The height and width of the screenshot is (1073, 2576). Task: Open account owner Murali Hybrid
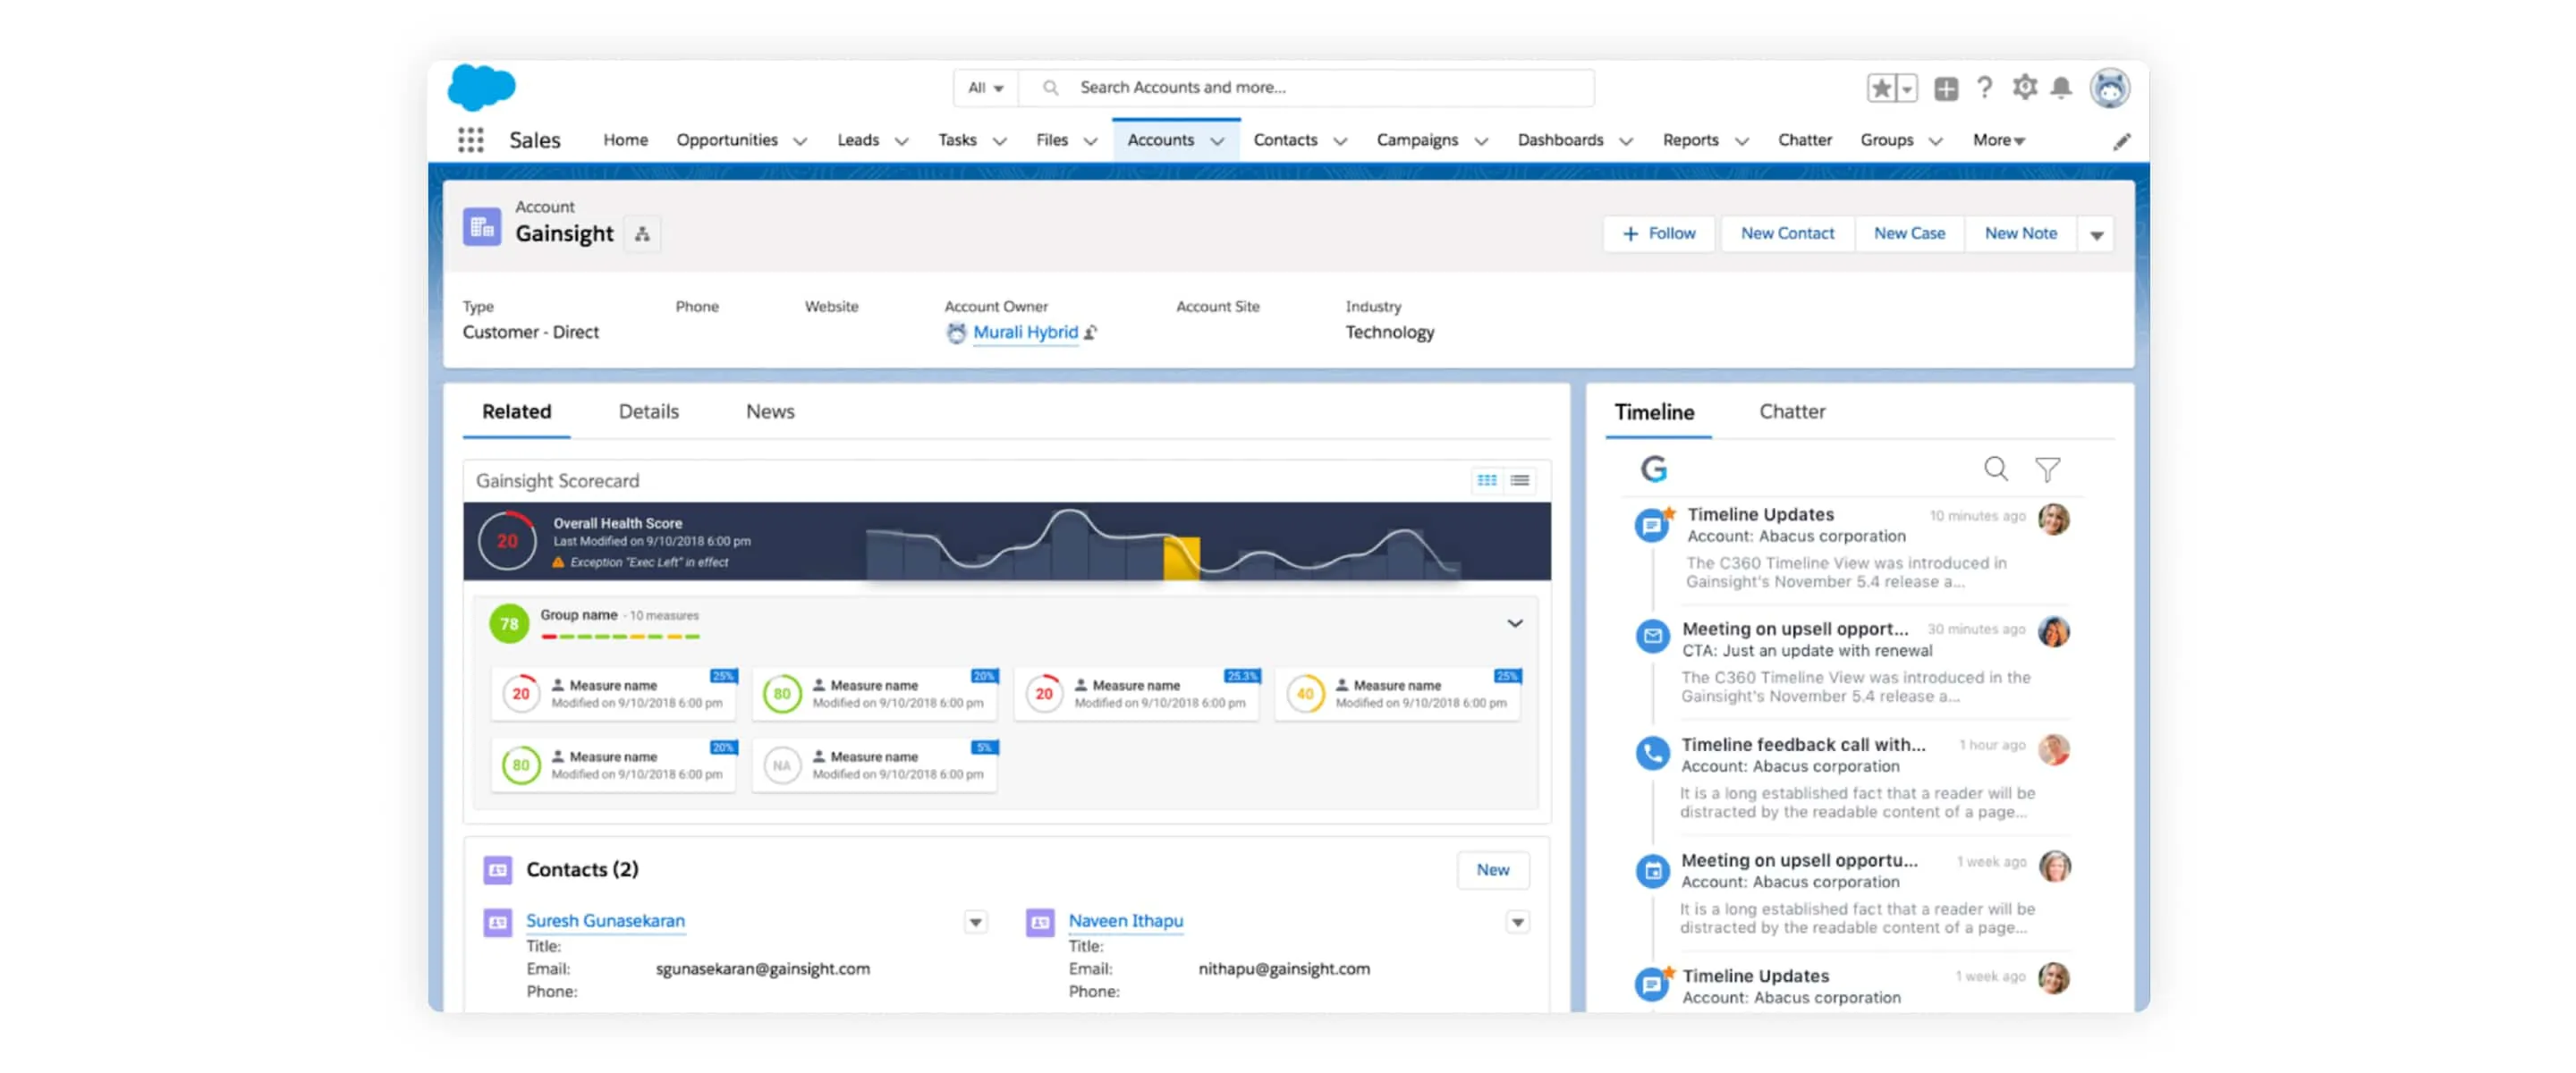click(1027, 332)
